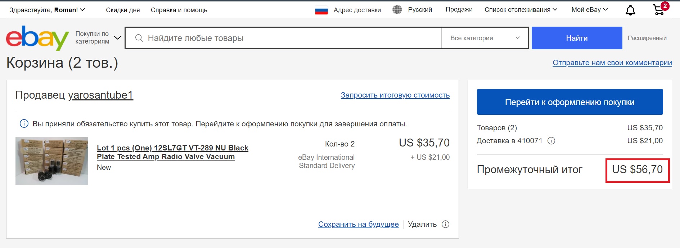Click Перейти к оформлению покупки button
This screenshot has width=680, height=248.
click(569, 102)
